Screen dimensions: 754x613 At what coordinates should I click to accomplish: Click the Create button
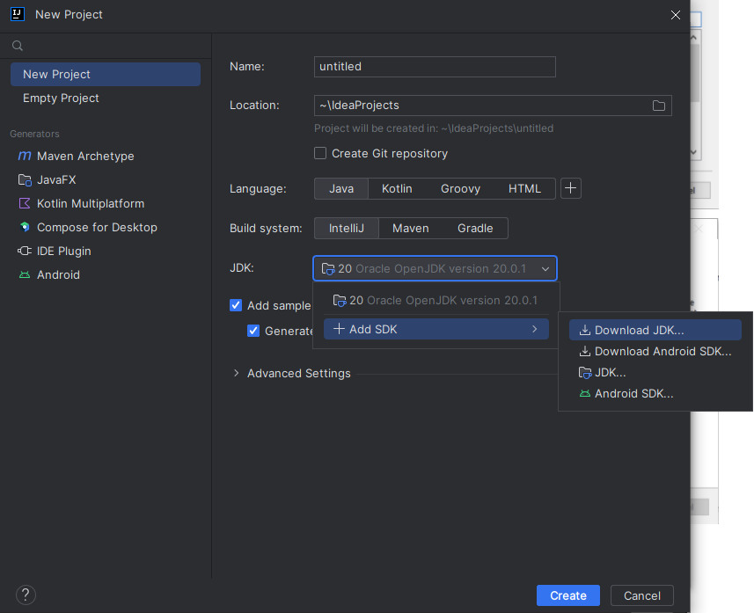point(567,595)
